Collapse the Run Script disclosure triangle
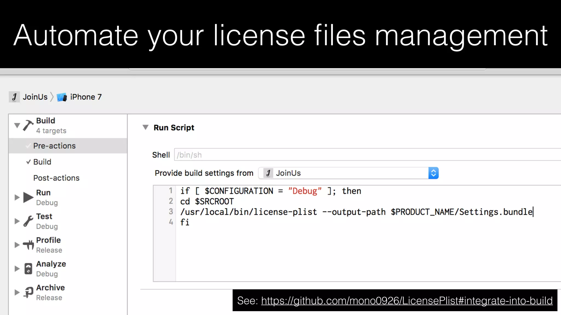This screenshot has height=315, width=561. [145, 127]
